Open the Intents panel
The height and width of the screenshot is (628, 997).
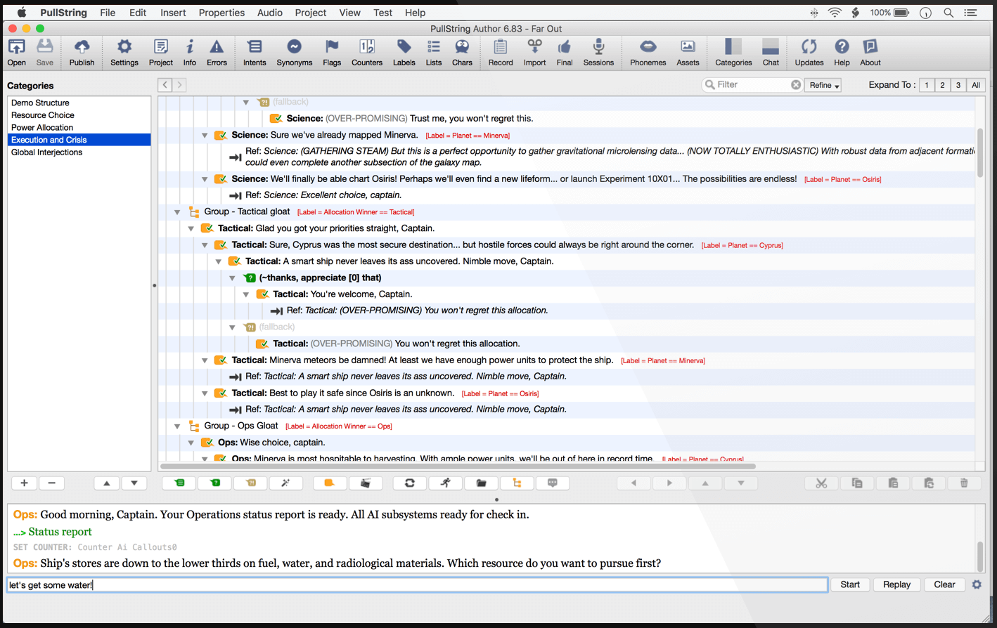255,52
